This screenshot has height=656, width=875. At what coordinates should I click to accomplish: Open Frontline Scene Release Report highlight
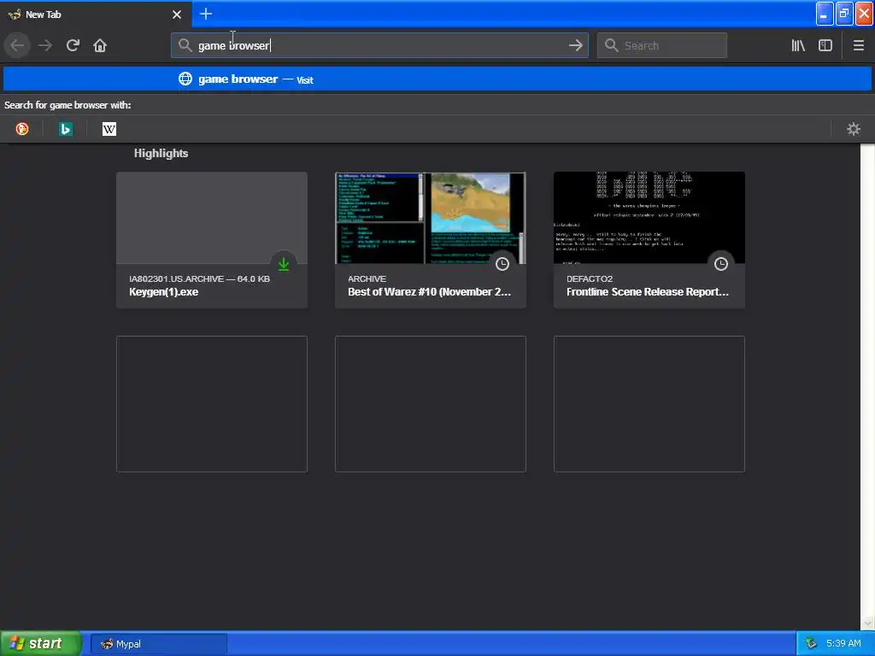[649, 240]
